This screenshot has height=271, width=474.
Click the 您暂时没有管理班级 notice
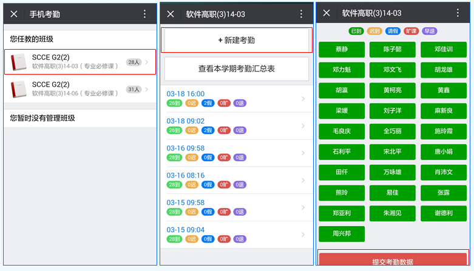[x=42, y=118]
